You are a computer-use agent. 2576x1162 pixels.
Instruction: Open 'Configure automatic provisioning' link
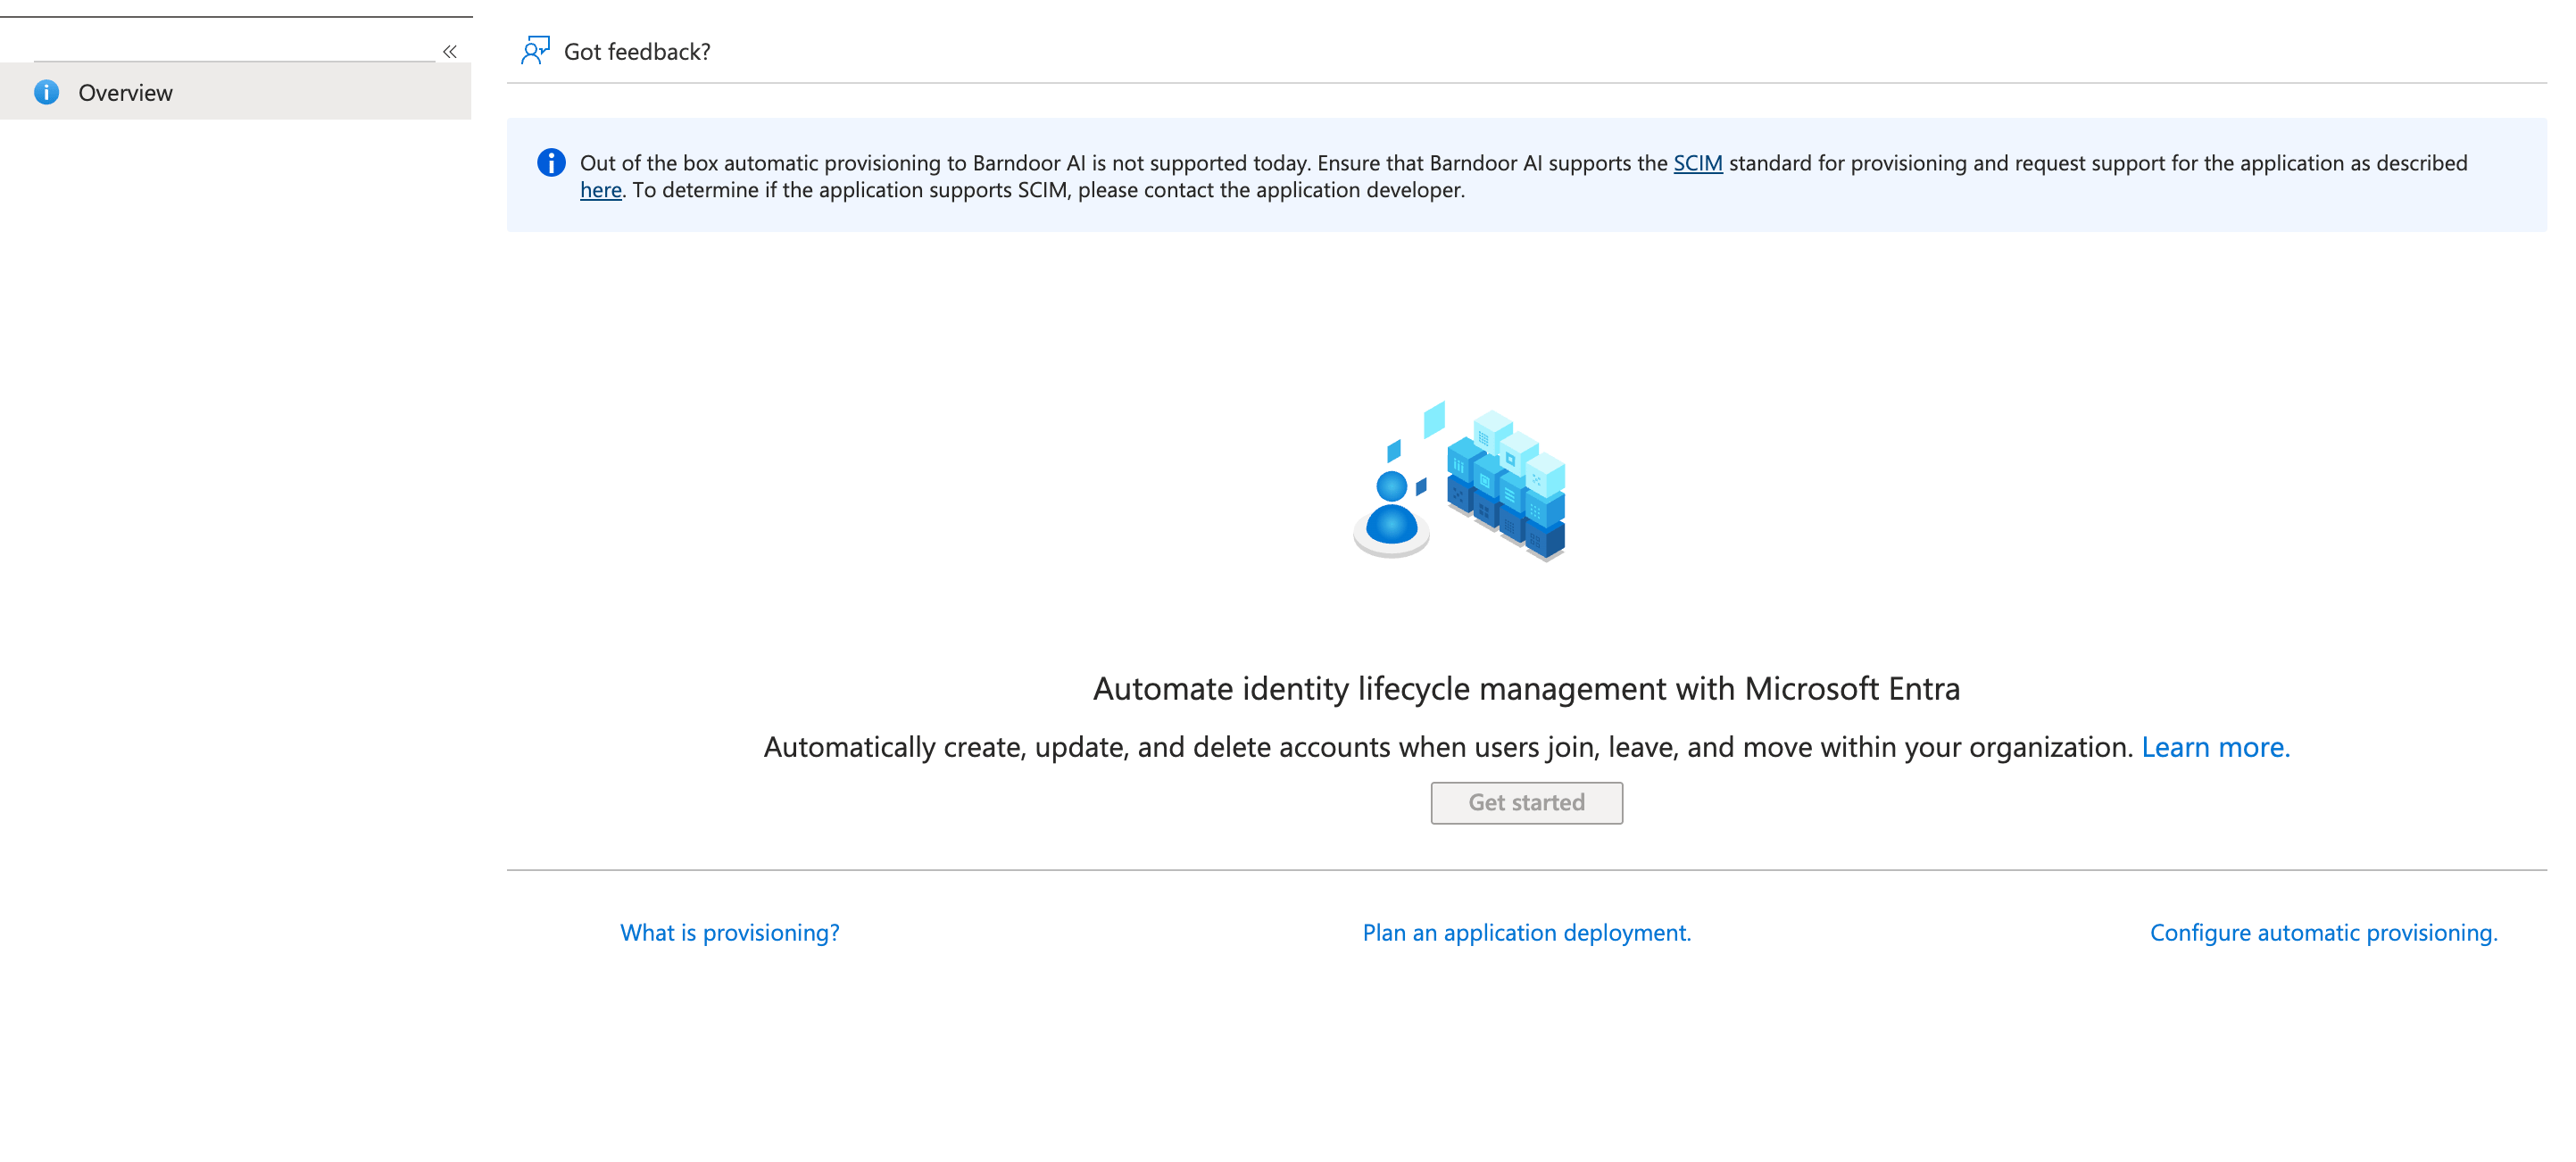(2323, 933)
